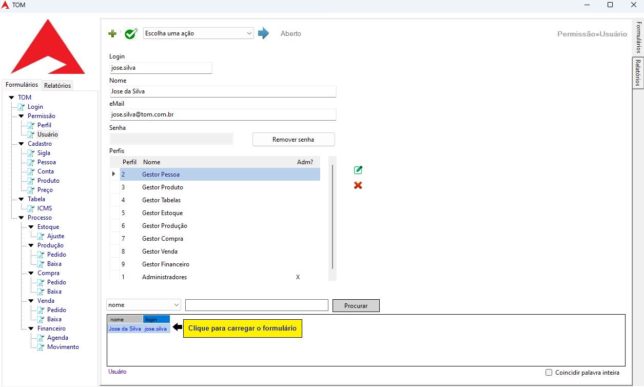Viewport: 644px width, 387px height.
Task: Open the Escolha uma ação dropdown
Action: click(x=198, y=33)
